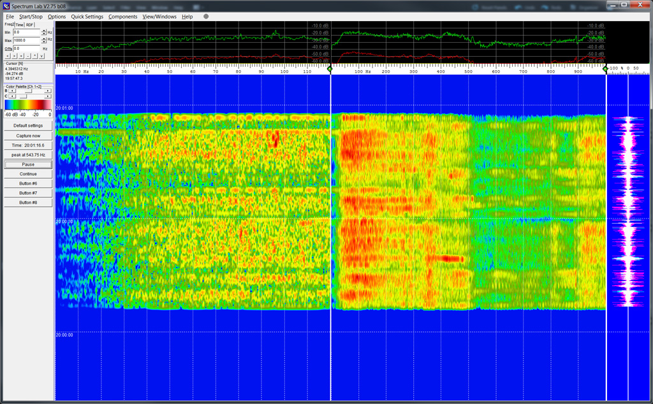Click Button #7
653x404 pixels.
click(x=28, y=193)
